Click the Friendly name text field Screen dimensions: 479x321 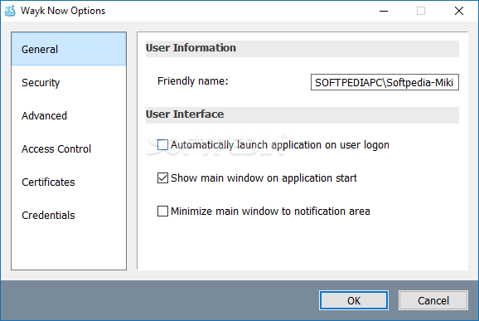385,82
